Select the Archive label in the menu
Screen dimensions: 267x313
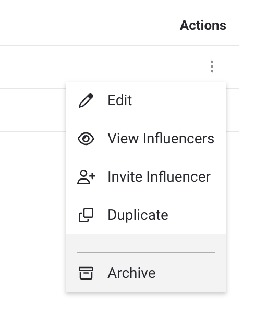click(x=131, y=273)
